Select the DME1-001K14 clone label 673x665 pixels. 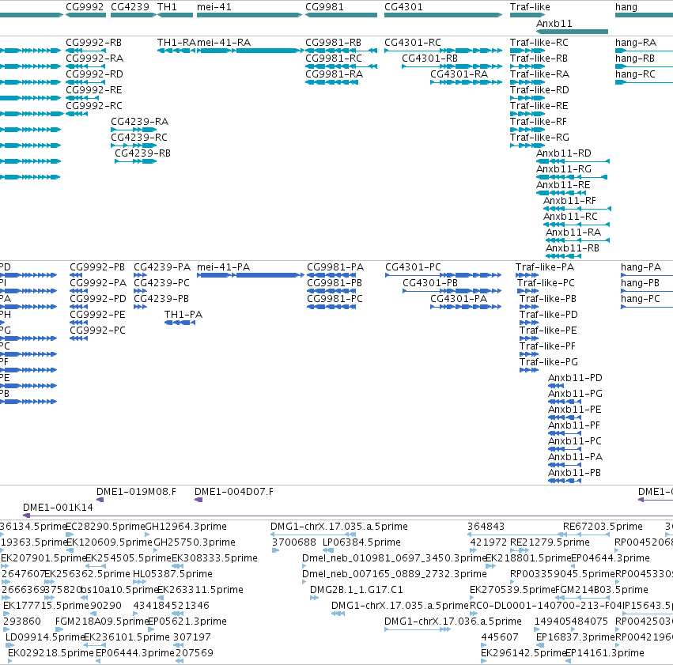point(58,508)
